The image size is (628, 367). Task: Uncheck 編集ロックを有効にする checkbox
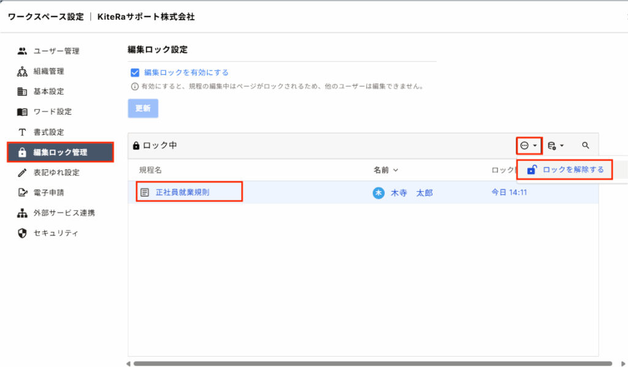(x=135, y=72)
